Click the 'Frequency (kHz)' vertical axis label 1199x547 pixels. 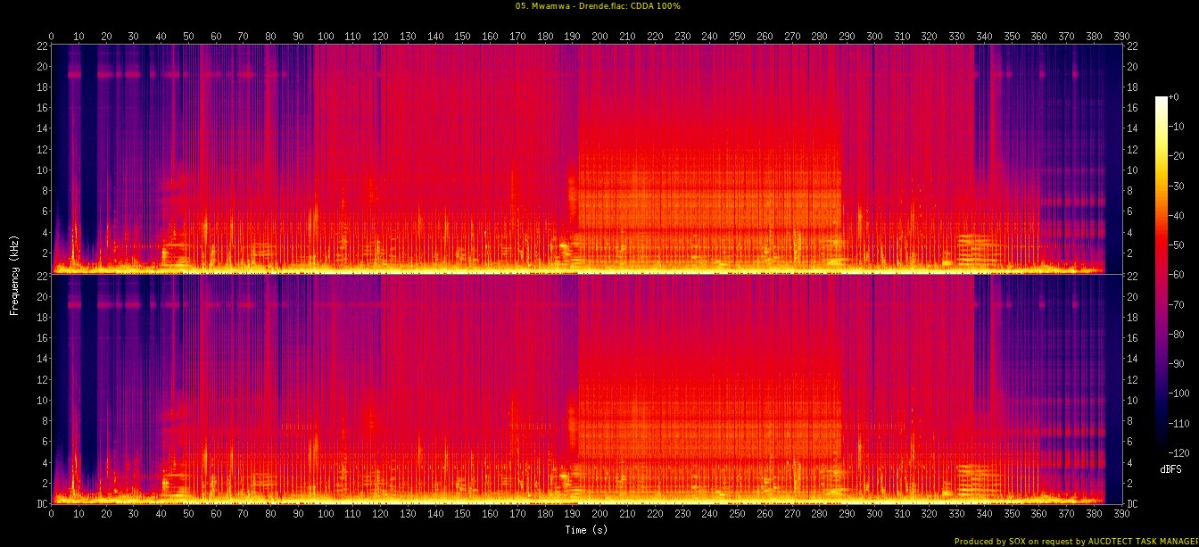15,274
